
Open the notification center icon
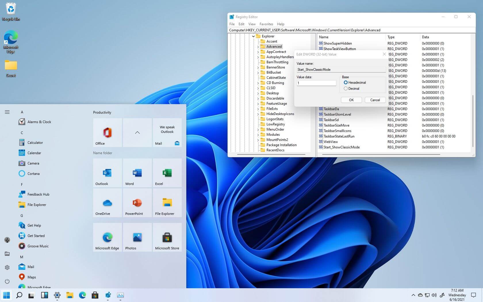point(473,295)
